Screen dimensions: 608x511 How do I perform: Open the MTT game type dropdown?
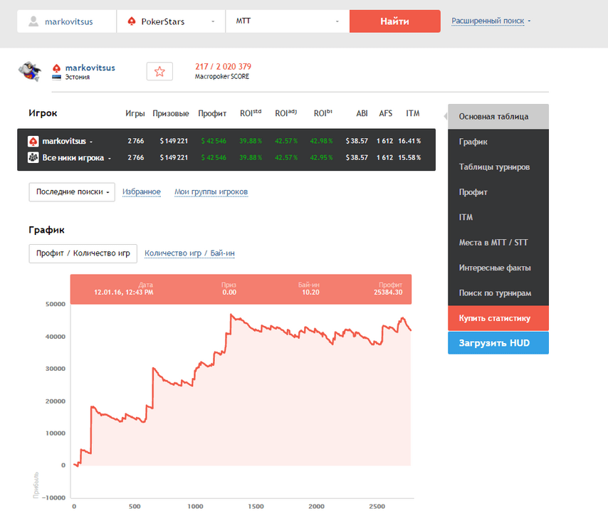click(288, 21)
